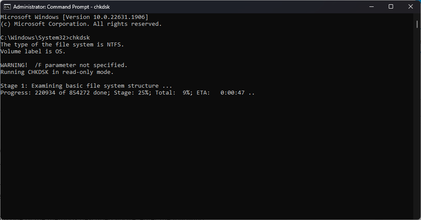Click the WARNING /F parameter line
The image size is (421, 220).
click(64, 65)
